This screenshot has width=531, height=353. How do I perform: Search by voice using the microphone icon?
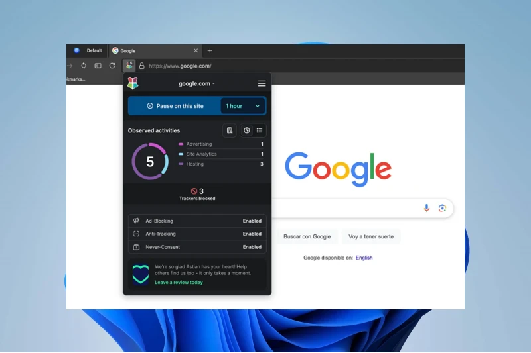point(427,208)
